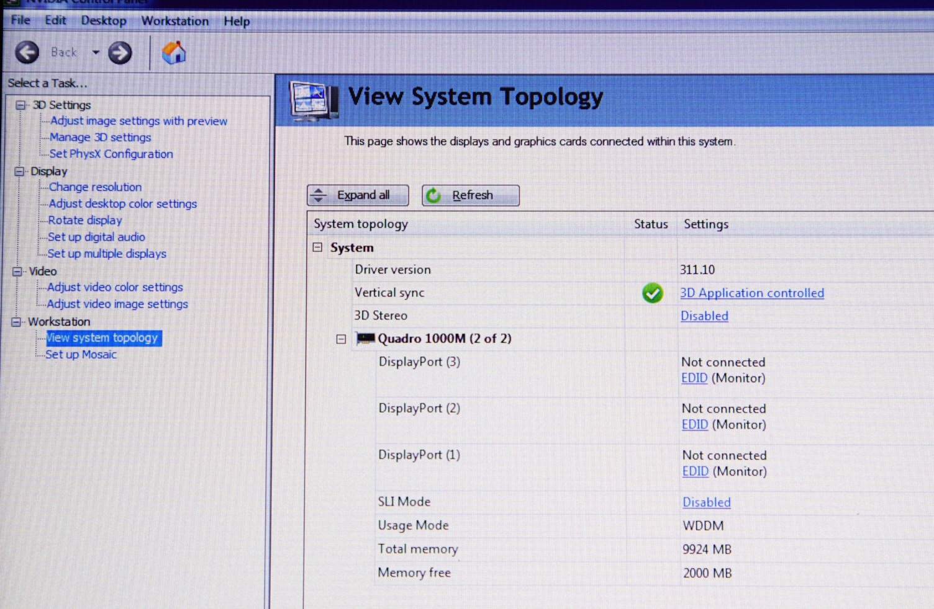Click the SLI Mode row label
934x609 pixels.
click(x=404, y=502)
